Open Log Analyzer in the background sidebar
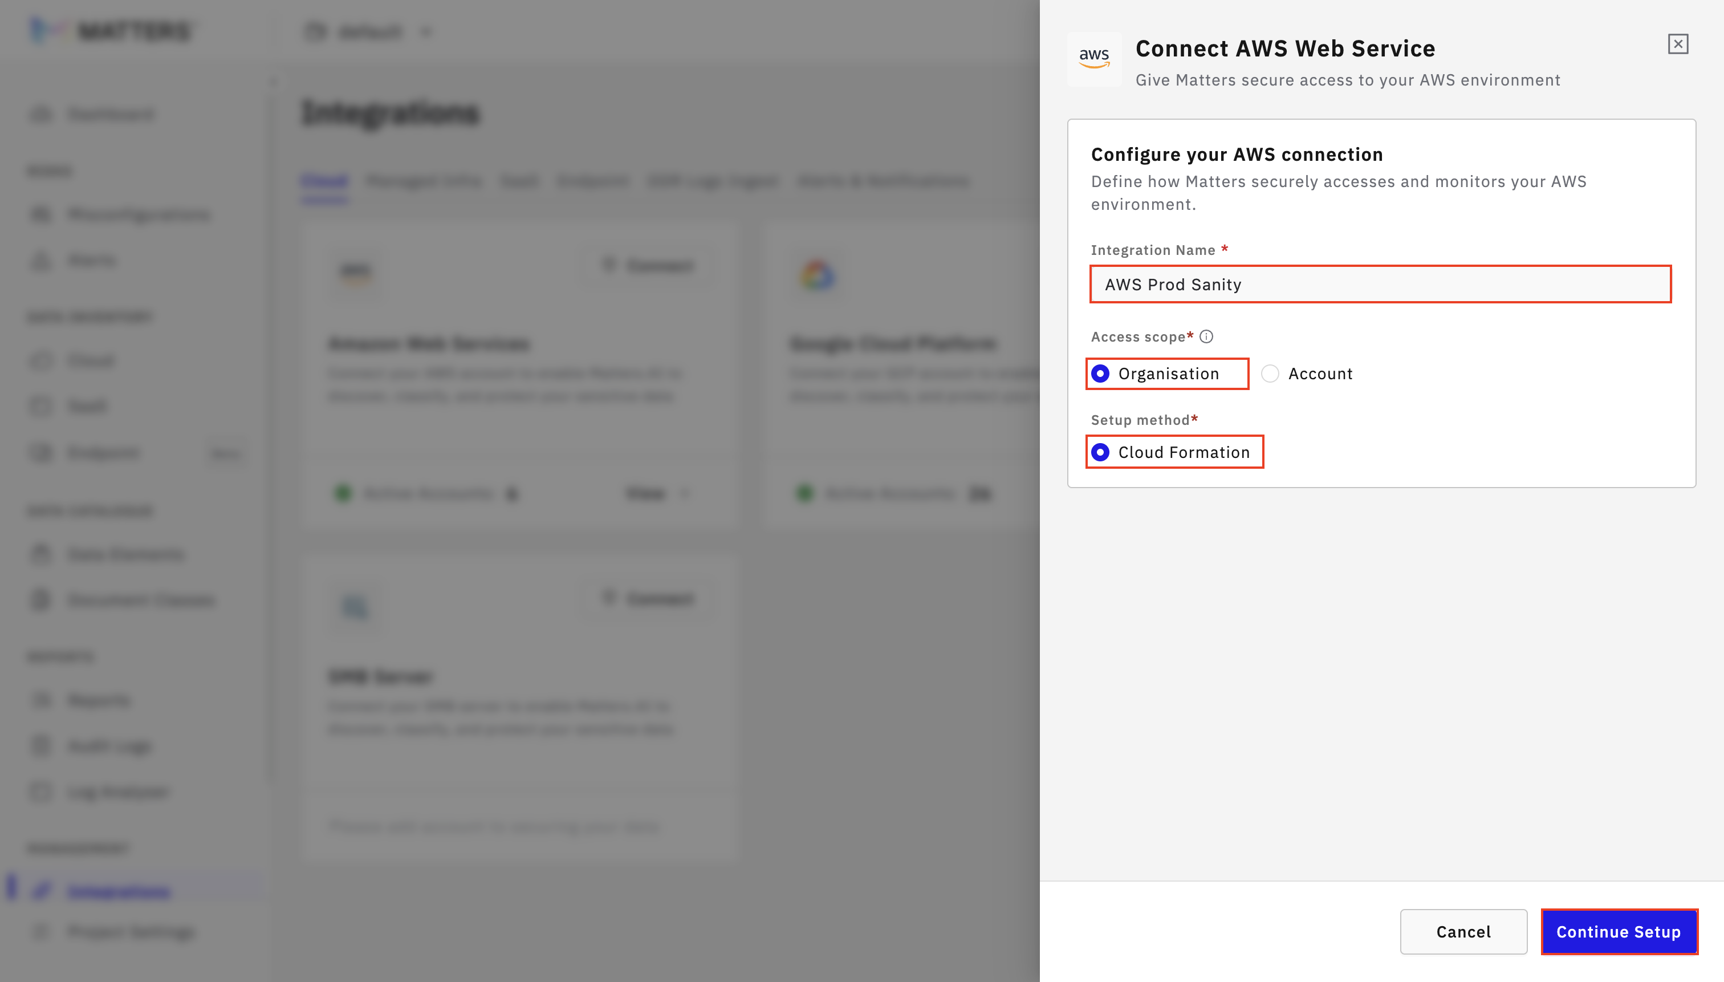This screenshot has height=982, width=1724. click(x=100, y=792)
